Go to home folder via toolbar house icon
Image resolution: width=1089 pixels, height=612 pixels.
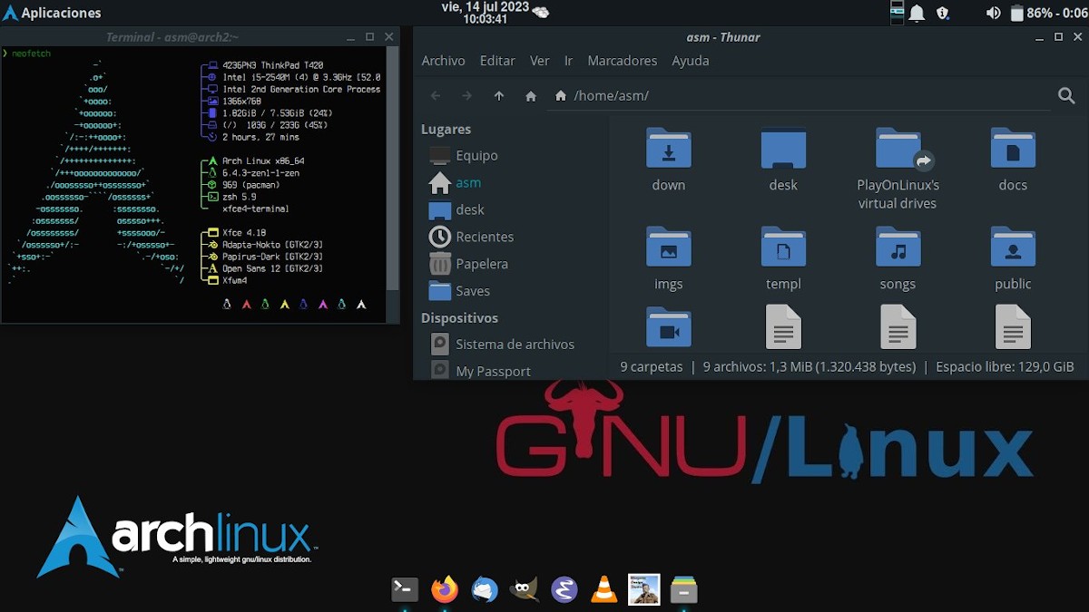tap(531, 96)
